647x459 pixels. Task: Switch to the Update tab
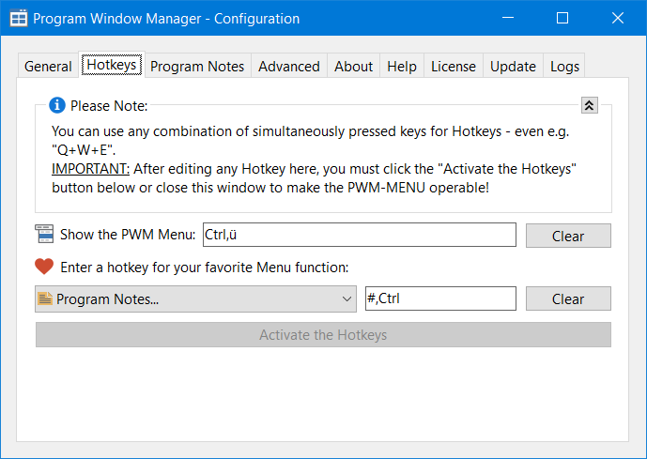(x=513, y=66)
